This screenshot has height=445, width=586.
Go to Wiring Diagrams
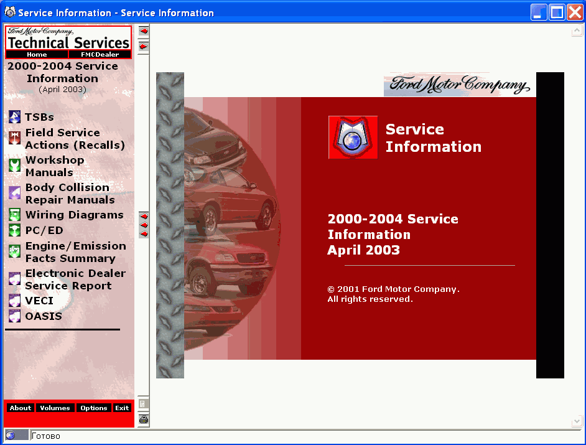click(x=75, y=215)
